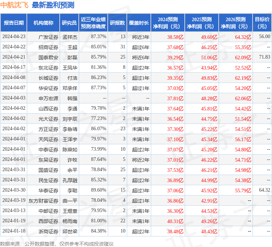Click 方正证券 institution name
This screenshot has height=247, width=272.
(48, 129)
